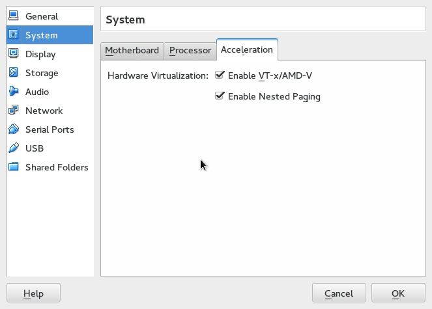This screenshot has width=432, height=309.
Task: Go to the Network settings label
Action: click(x=44, y=111)
